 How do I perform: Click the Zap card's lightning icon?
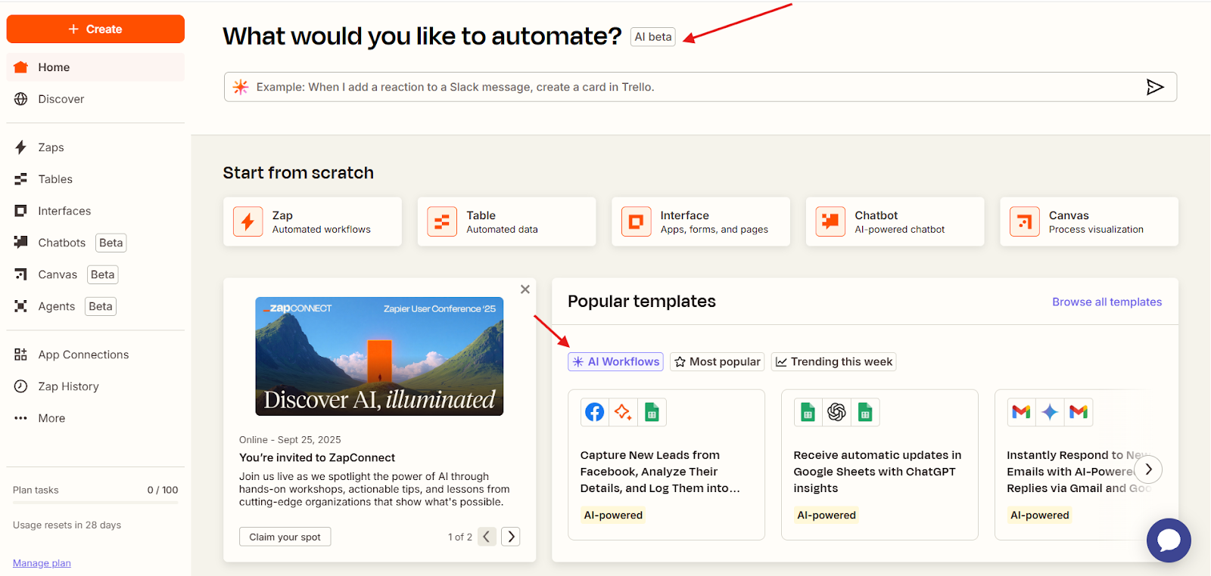247,222
